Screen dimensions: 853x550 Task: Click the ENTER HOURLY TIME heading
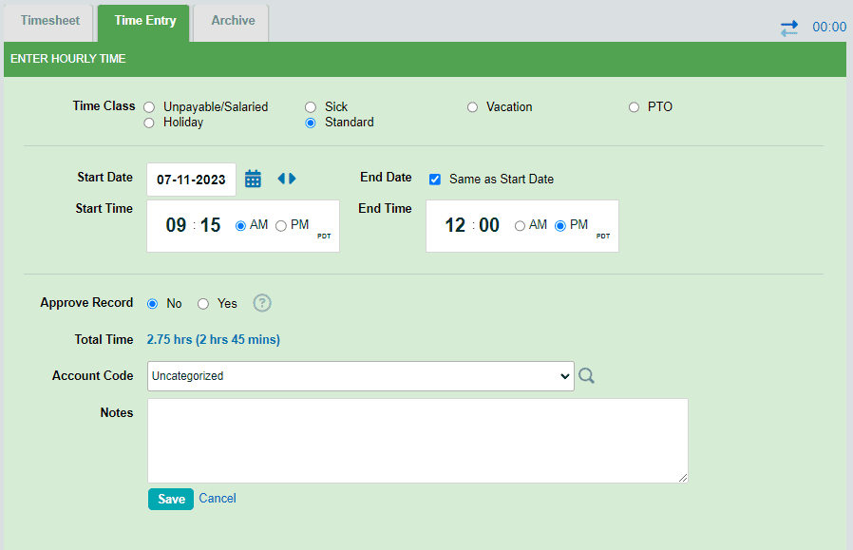click(x=68, y=59)
